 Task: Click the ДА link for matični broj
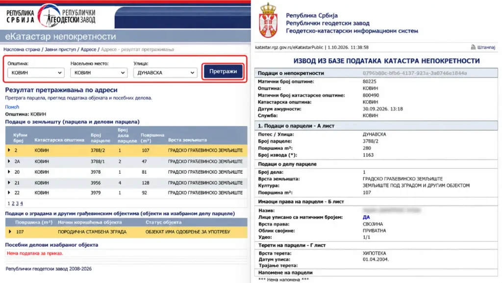(366, 217)
